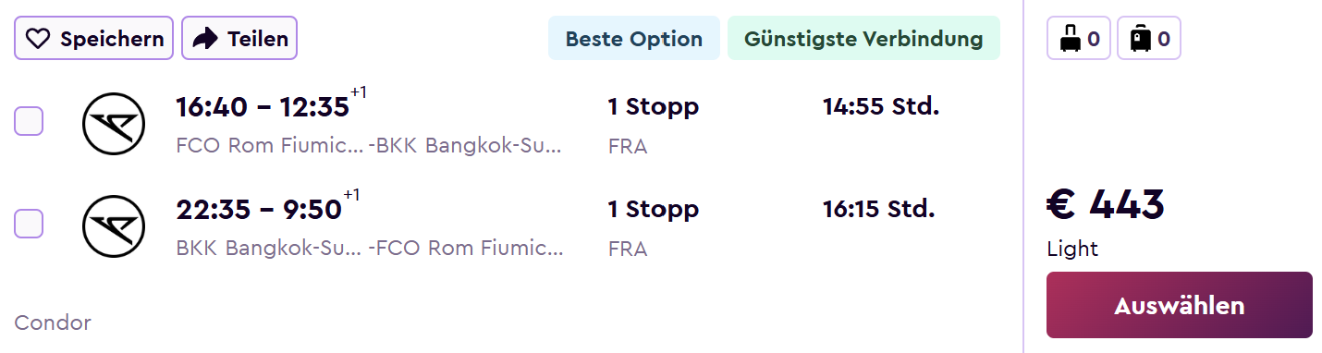Click Condor logo of return flight
The image size is (1322, 353).
[x=114, y=226]
